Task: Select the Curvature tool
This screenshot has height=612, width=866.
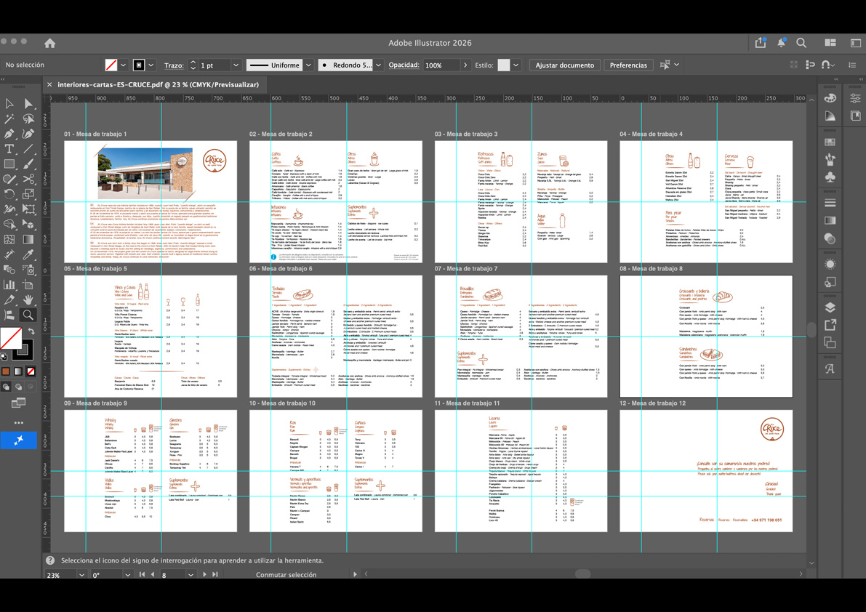Action: [x=28, y=134]
